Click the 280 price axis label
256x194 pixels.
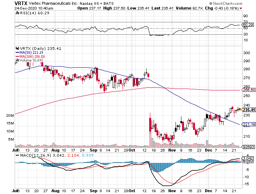pos(246,69)
